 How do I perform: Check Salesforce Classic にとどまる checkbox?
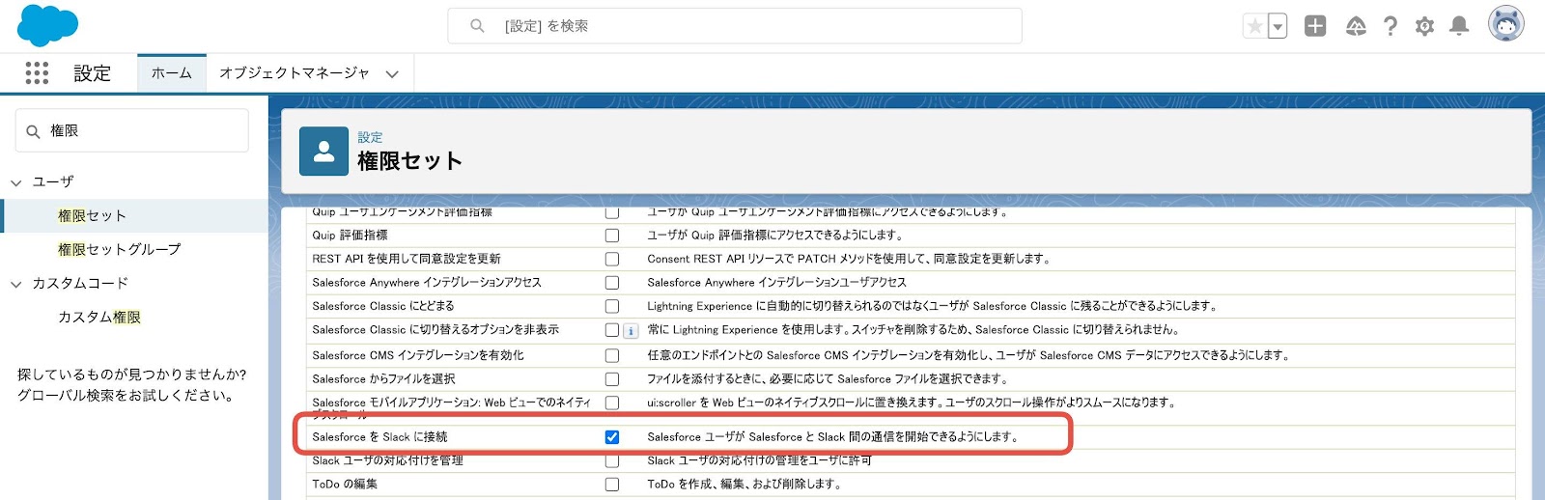click(x=612, y=307)
